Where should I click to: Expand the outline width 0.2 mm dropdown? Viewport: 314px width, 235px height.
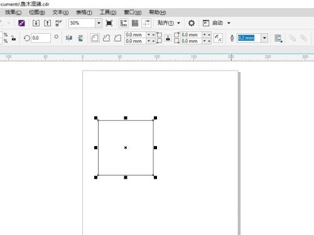click(264, 38)
